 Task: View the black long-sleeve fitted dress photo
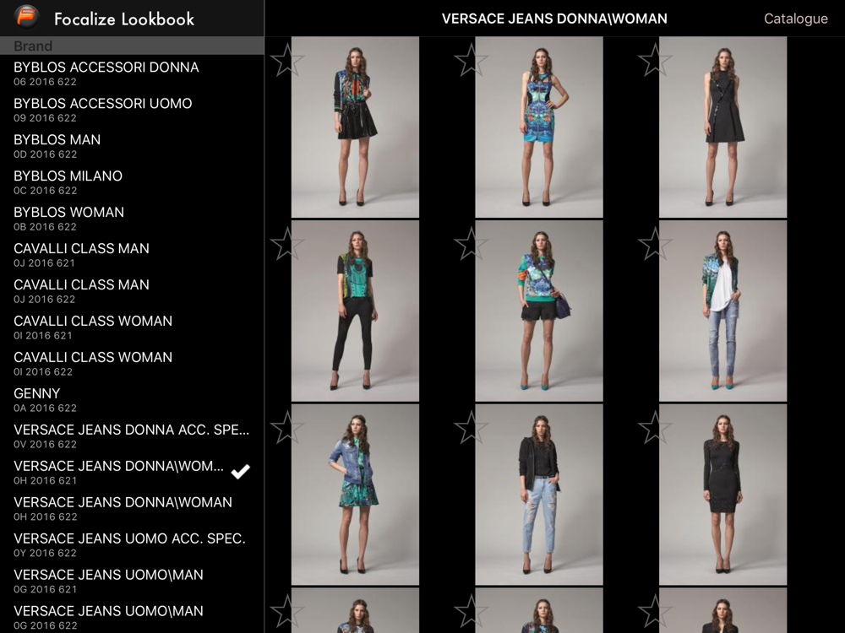pos(722,495)
